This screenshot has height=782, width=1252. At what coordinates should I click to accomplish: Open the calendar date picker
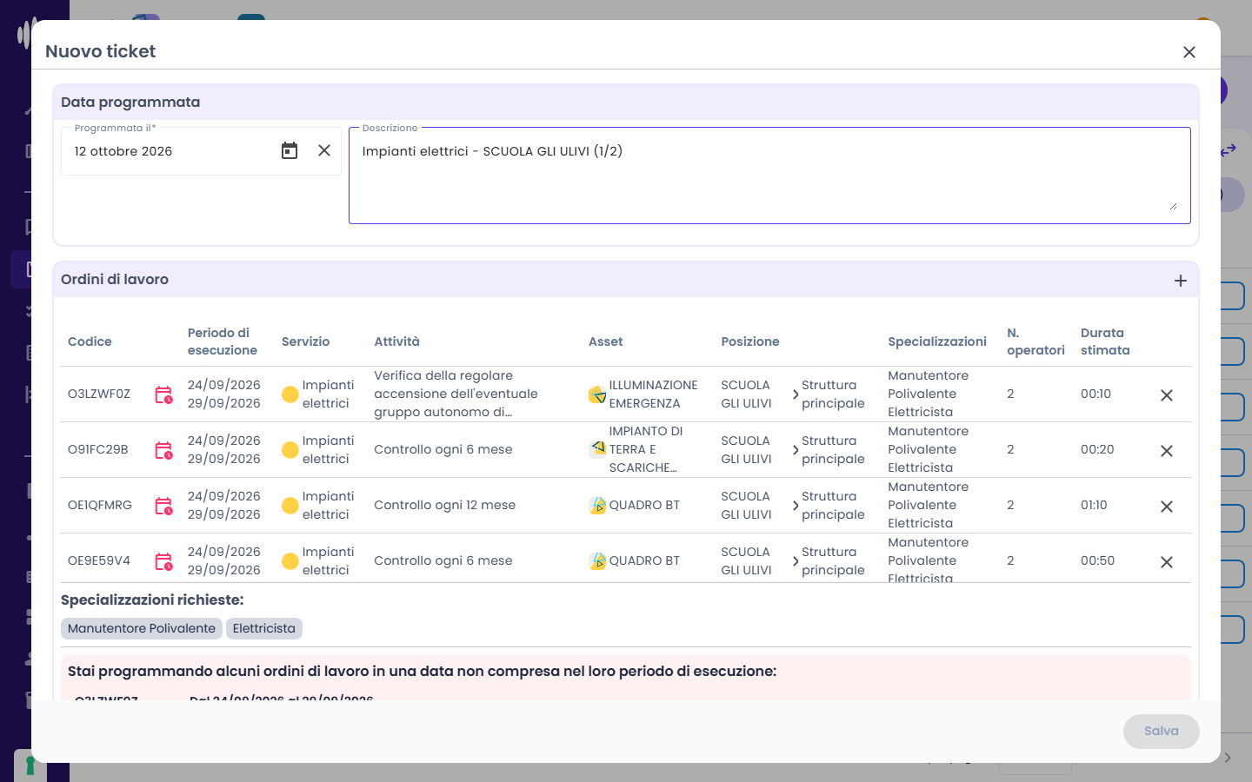pyautogui.click(x=290, y=151)
